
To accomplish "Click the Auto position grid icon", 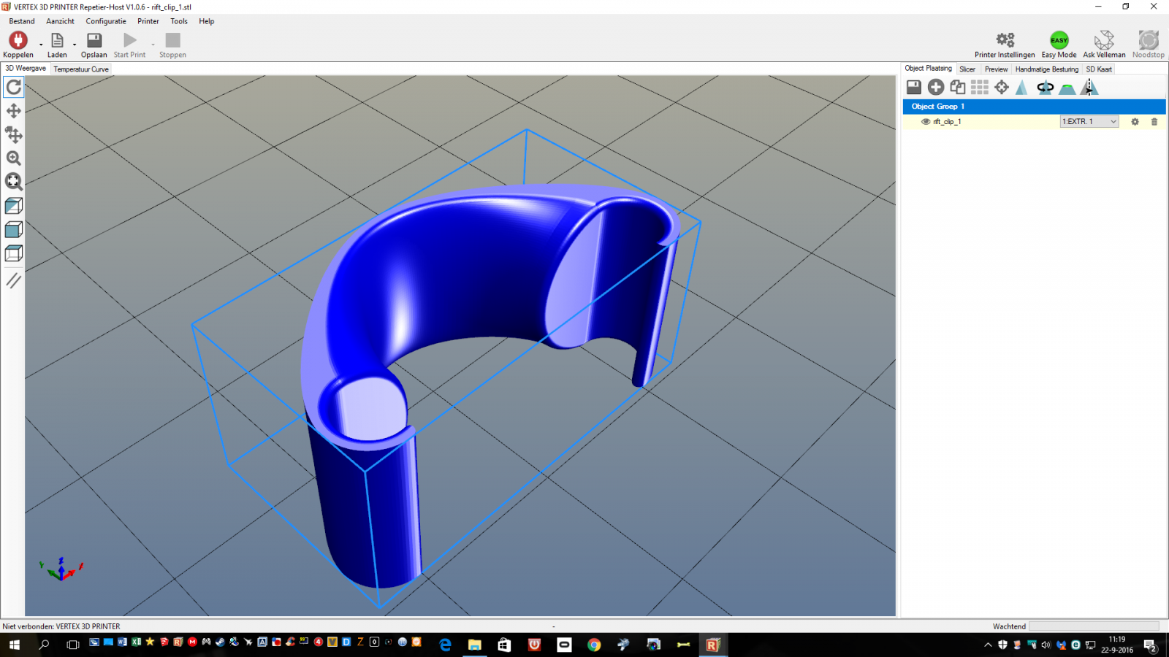I will [980, 88].
